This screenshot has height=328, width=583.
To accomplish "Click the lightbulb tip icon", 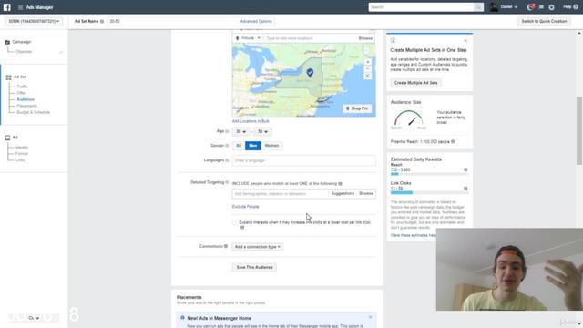I will [x=393, y=40].
